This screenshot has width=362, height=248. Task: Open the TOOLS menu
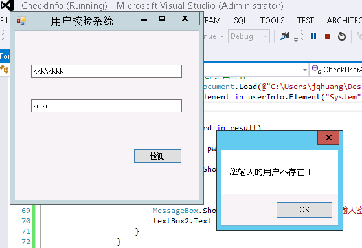pos(273,21)
